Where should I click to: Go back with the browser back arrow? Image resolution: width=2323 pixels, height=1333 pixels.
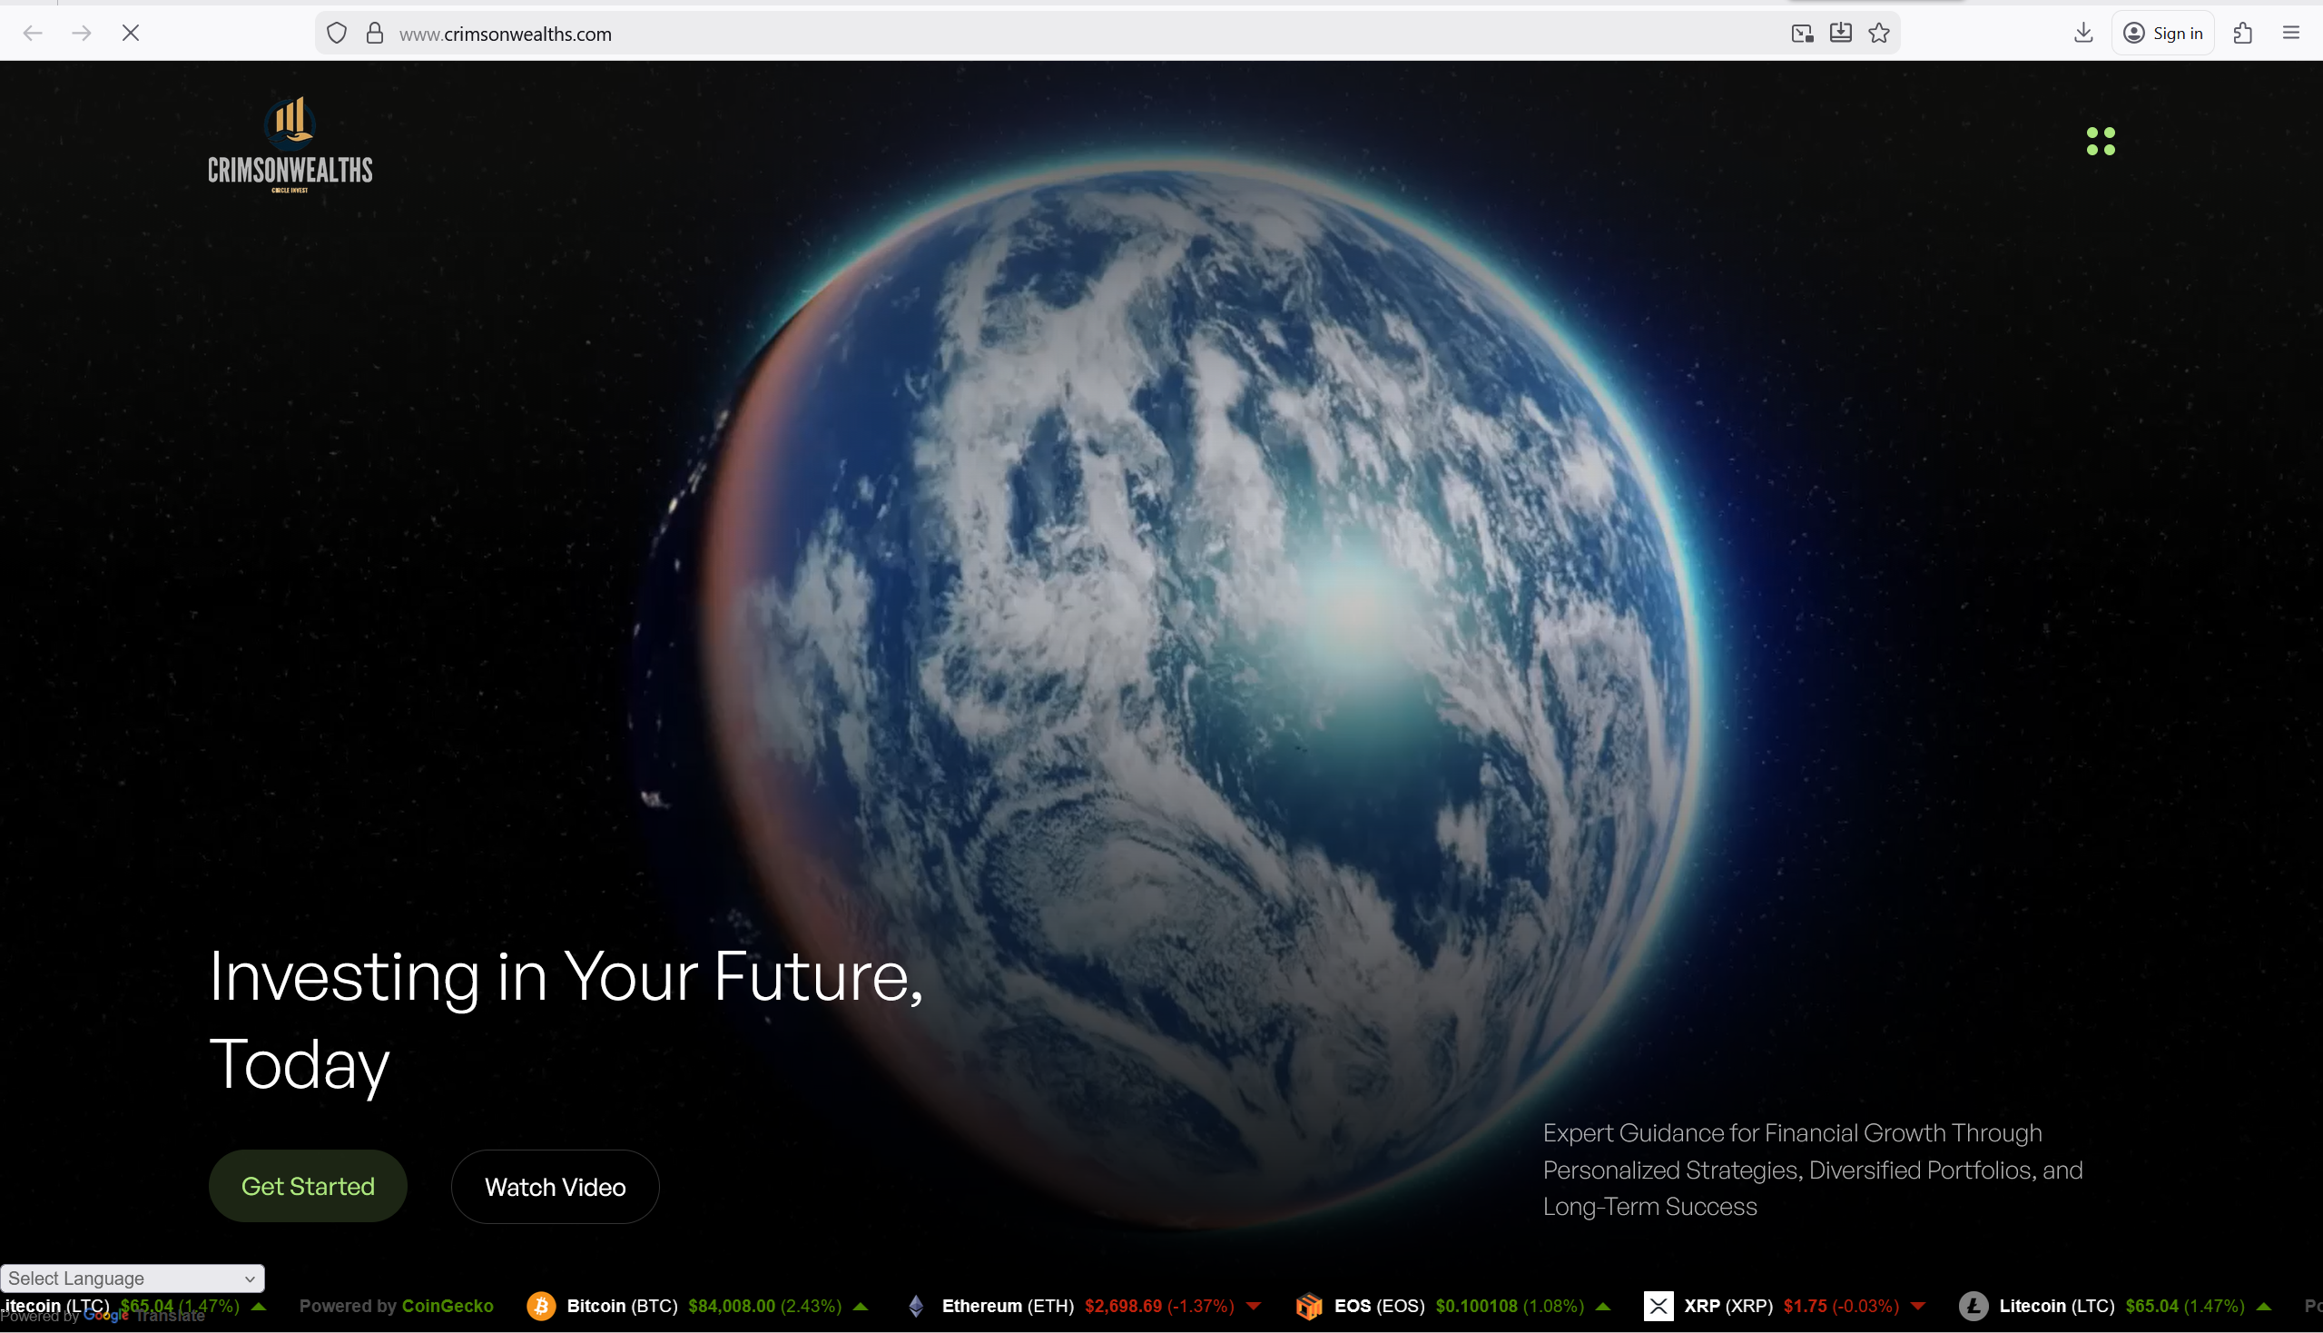point(33,34)
